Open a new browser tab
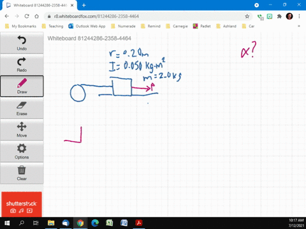The image size is (306, 229). [x=84, y=5]
